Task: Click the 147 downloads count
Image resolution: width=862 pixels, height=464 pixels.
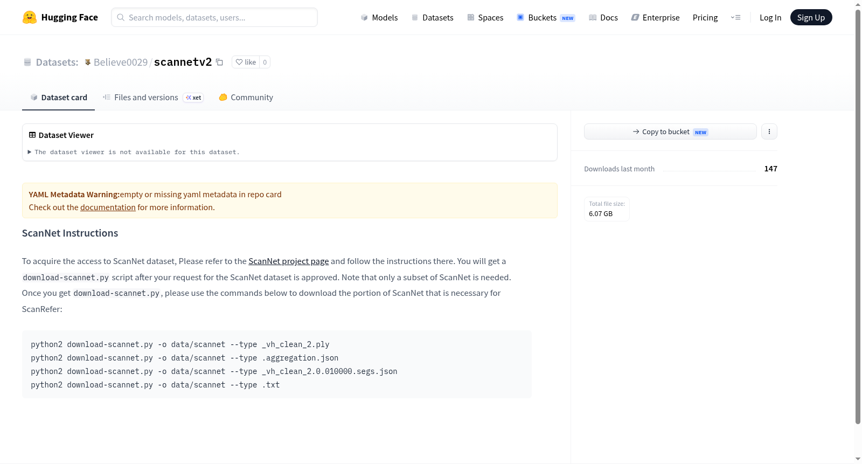Action: point(771,169)
